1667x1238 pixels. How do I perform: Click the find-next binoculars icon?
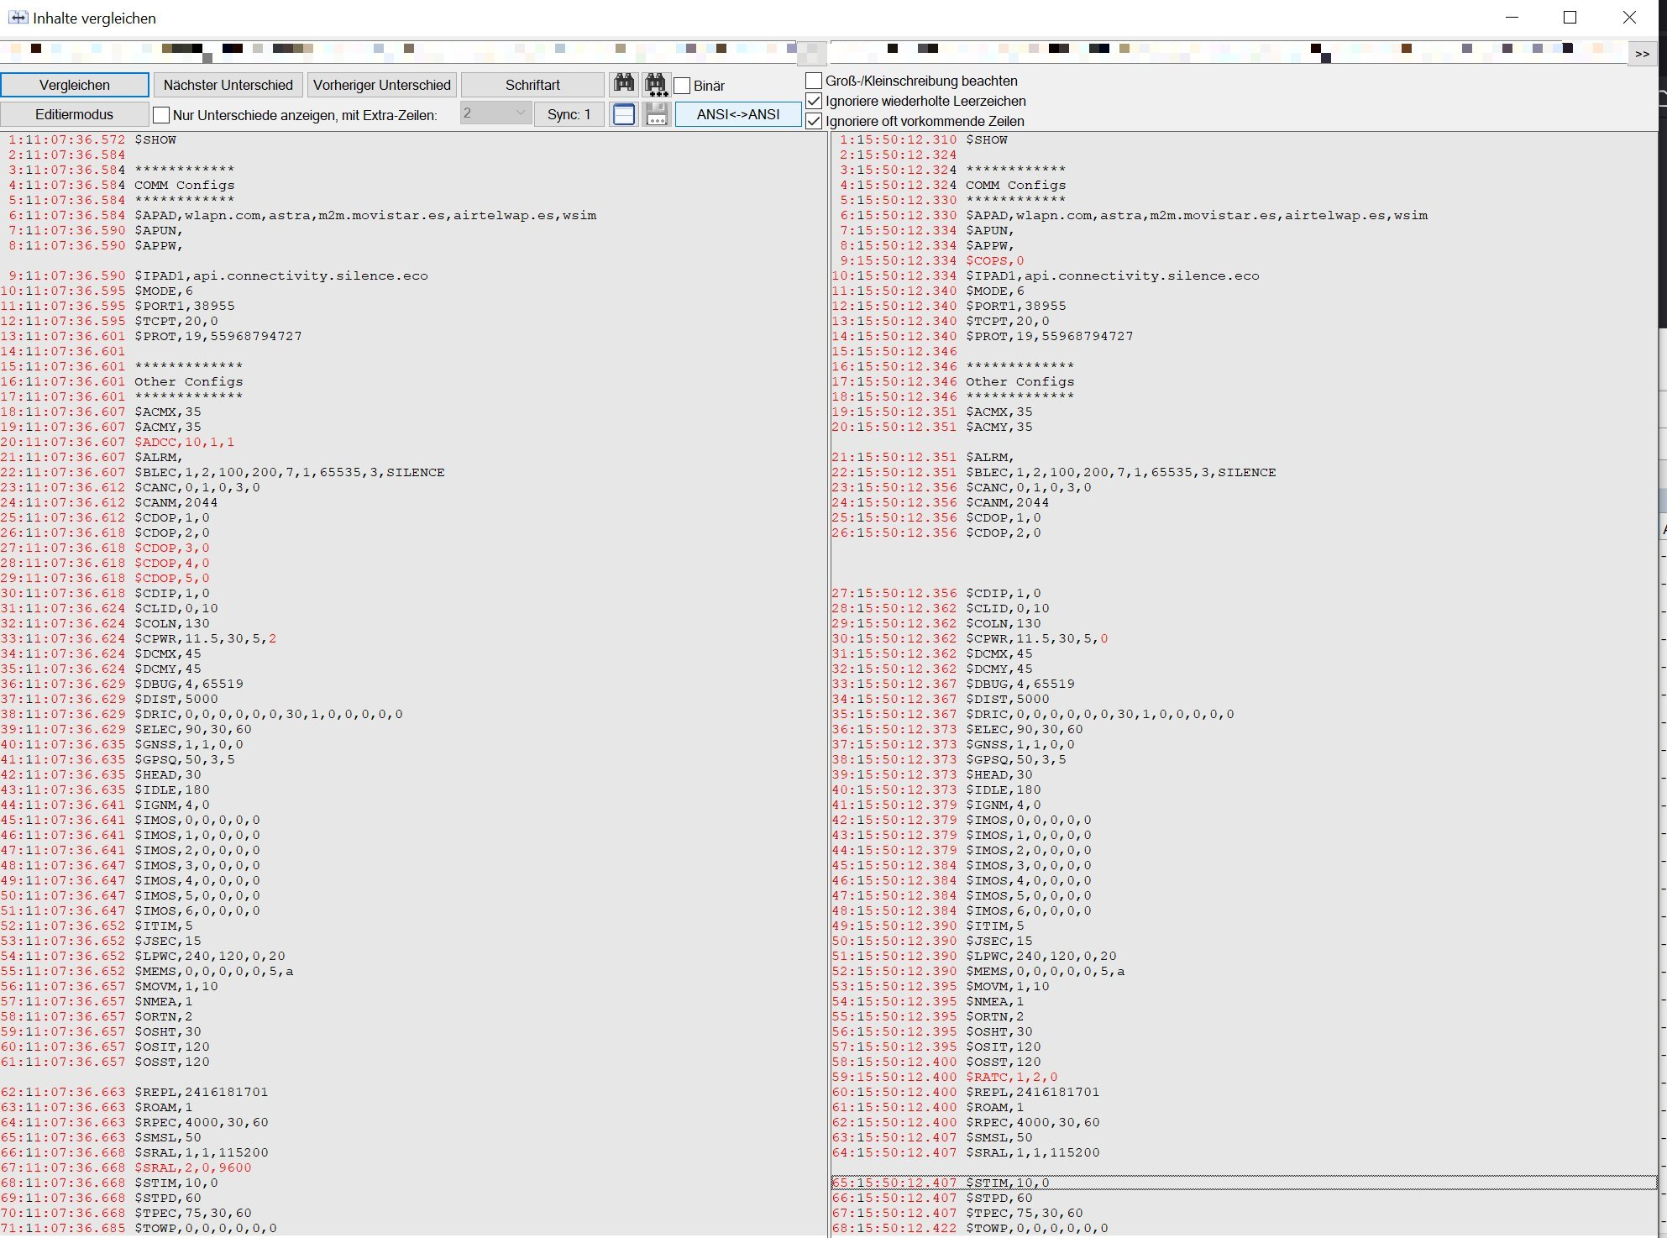pyautogui.click(x=656, y=84)
